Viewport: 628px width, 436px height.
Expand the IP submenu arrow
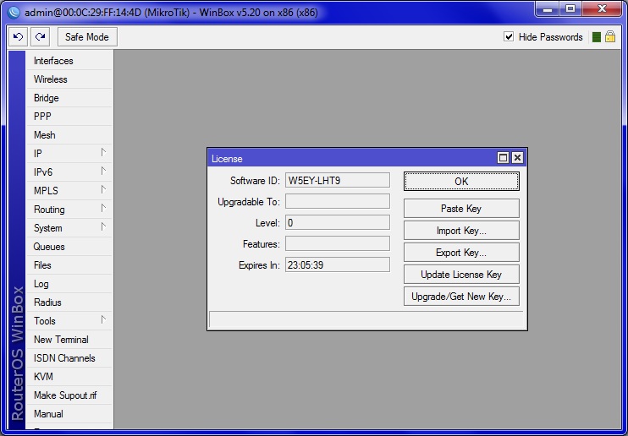tap(103, 153)
